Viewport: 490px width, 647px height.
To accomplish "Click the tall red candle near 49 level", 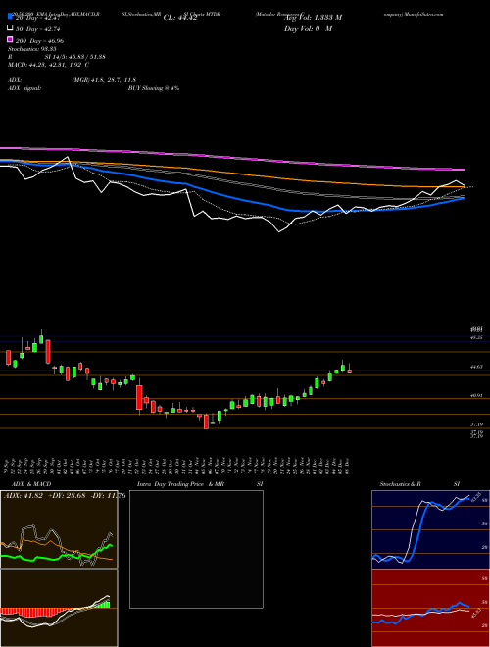I will [48, 352].
